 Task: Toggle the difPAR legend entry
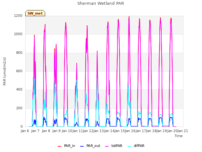[136, 146]
